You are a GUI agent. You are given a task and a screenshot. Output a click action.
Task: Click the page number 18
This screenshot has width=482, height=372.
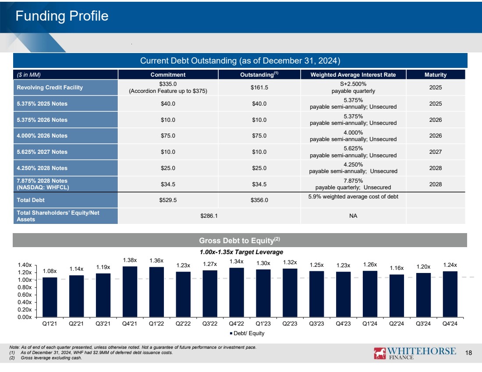tap(468, 353)
